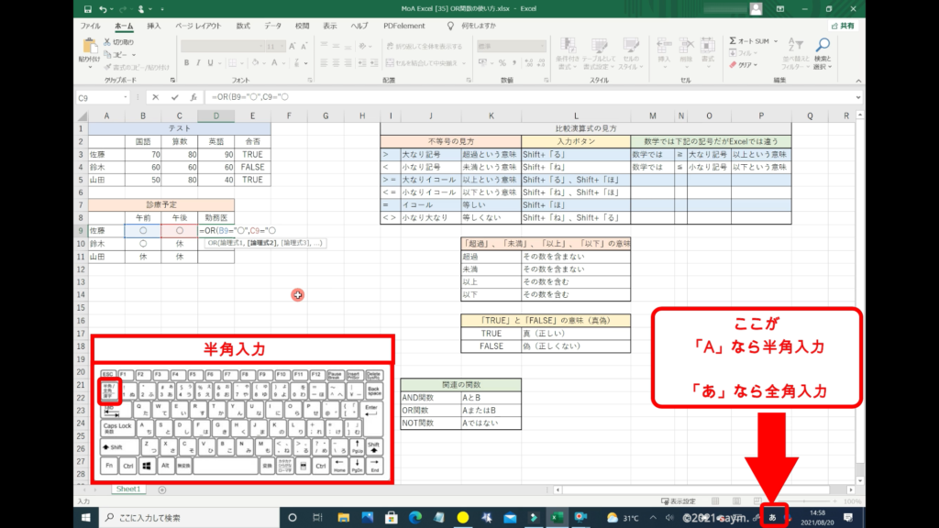
Task: Click the 共有 (Share) button
Action: coord(842,27)
